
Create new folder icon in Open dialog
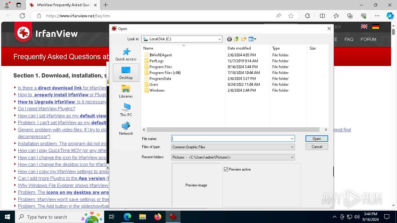244,39
